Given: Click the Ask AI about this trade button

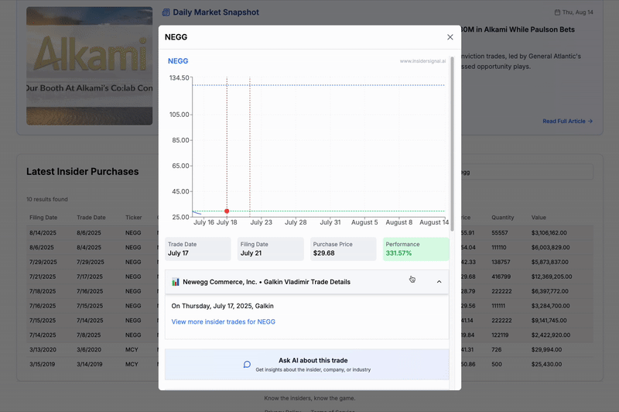Looking at the screenshot, I should pos(306,364).
